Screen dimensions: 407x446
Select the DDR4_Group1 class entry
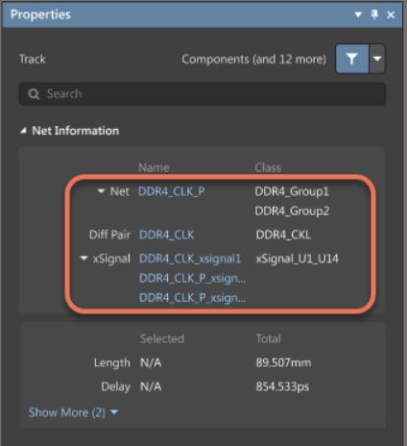(292, 191)
